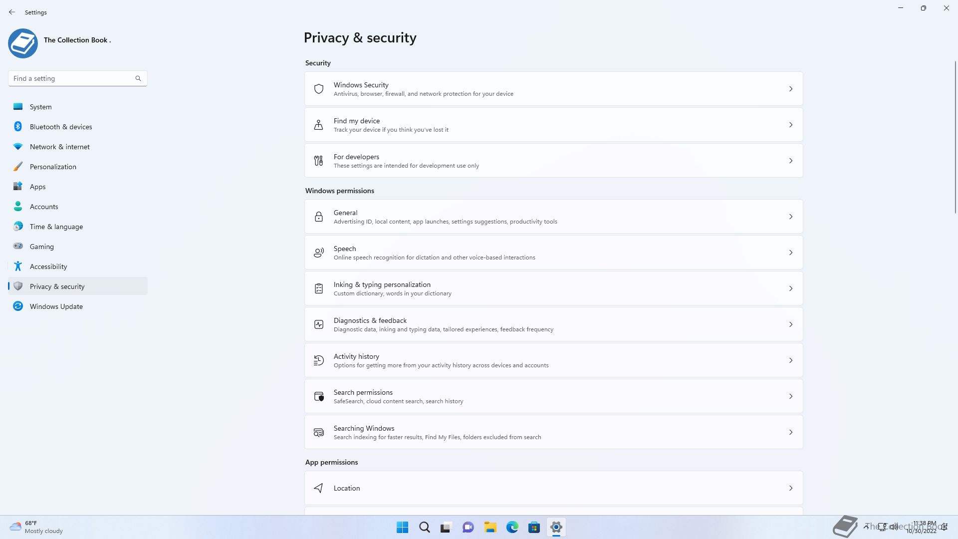Click the vertical scrollbar of settings page
The height and width of the screenshot is (539, 958).
tap(956, 137)
